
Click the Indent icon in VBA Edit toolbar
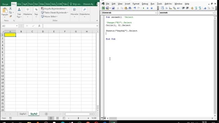183,8
